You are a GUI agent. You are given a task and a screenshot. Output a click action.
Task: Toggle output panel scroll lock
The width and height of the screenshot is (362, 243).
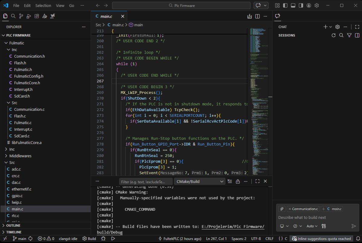(238, 181)
